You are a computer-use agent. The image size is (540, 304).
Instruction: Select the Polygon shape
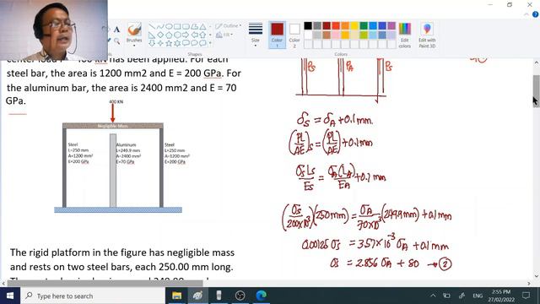pos(194,26)
